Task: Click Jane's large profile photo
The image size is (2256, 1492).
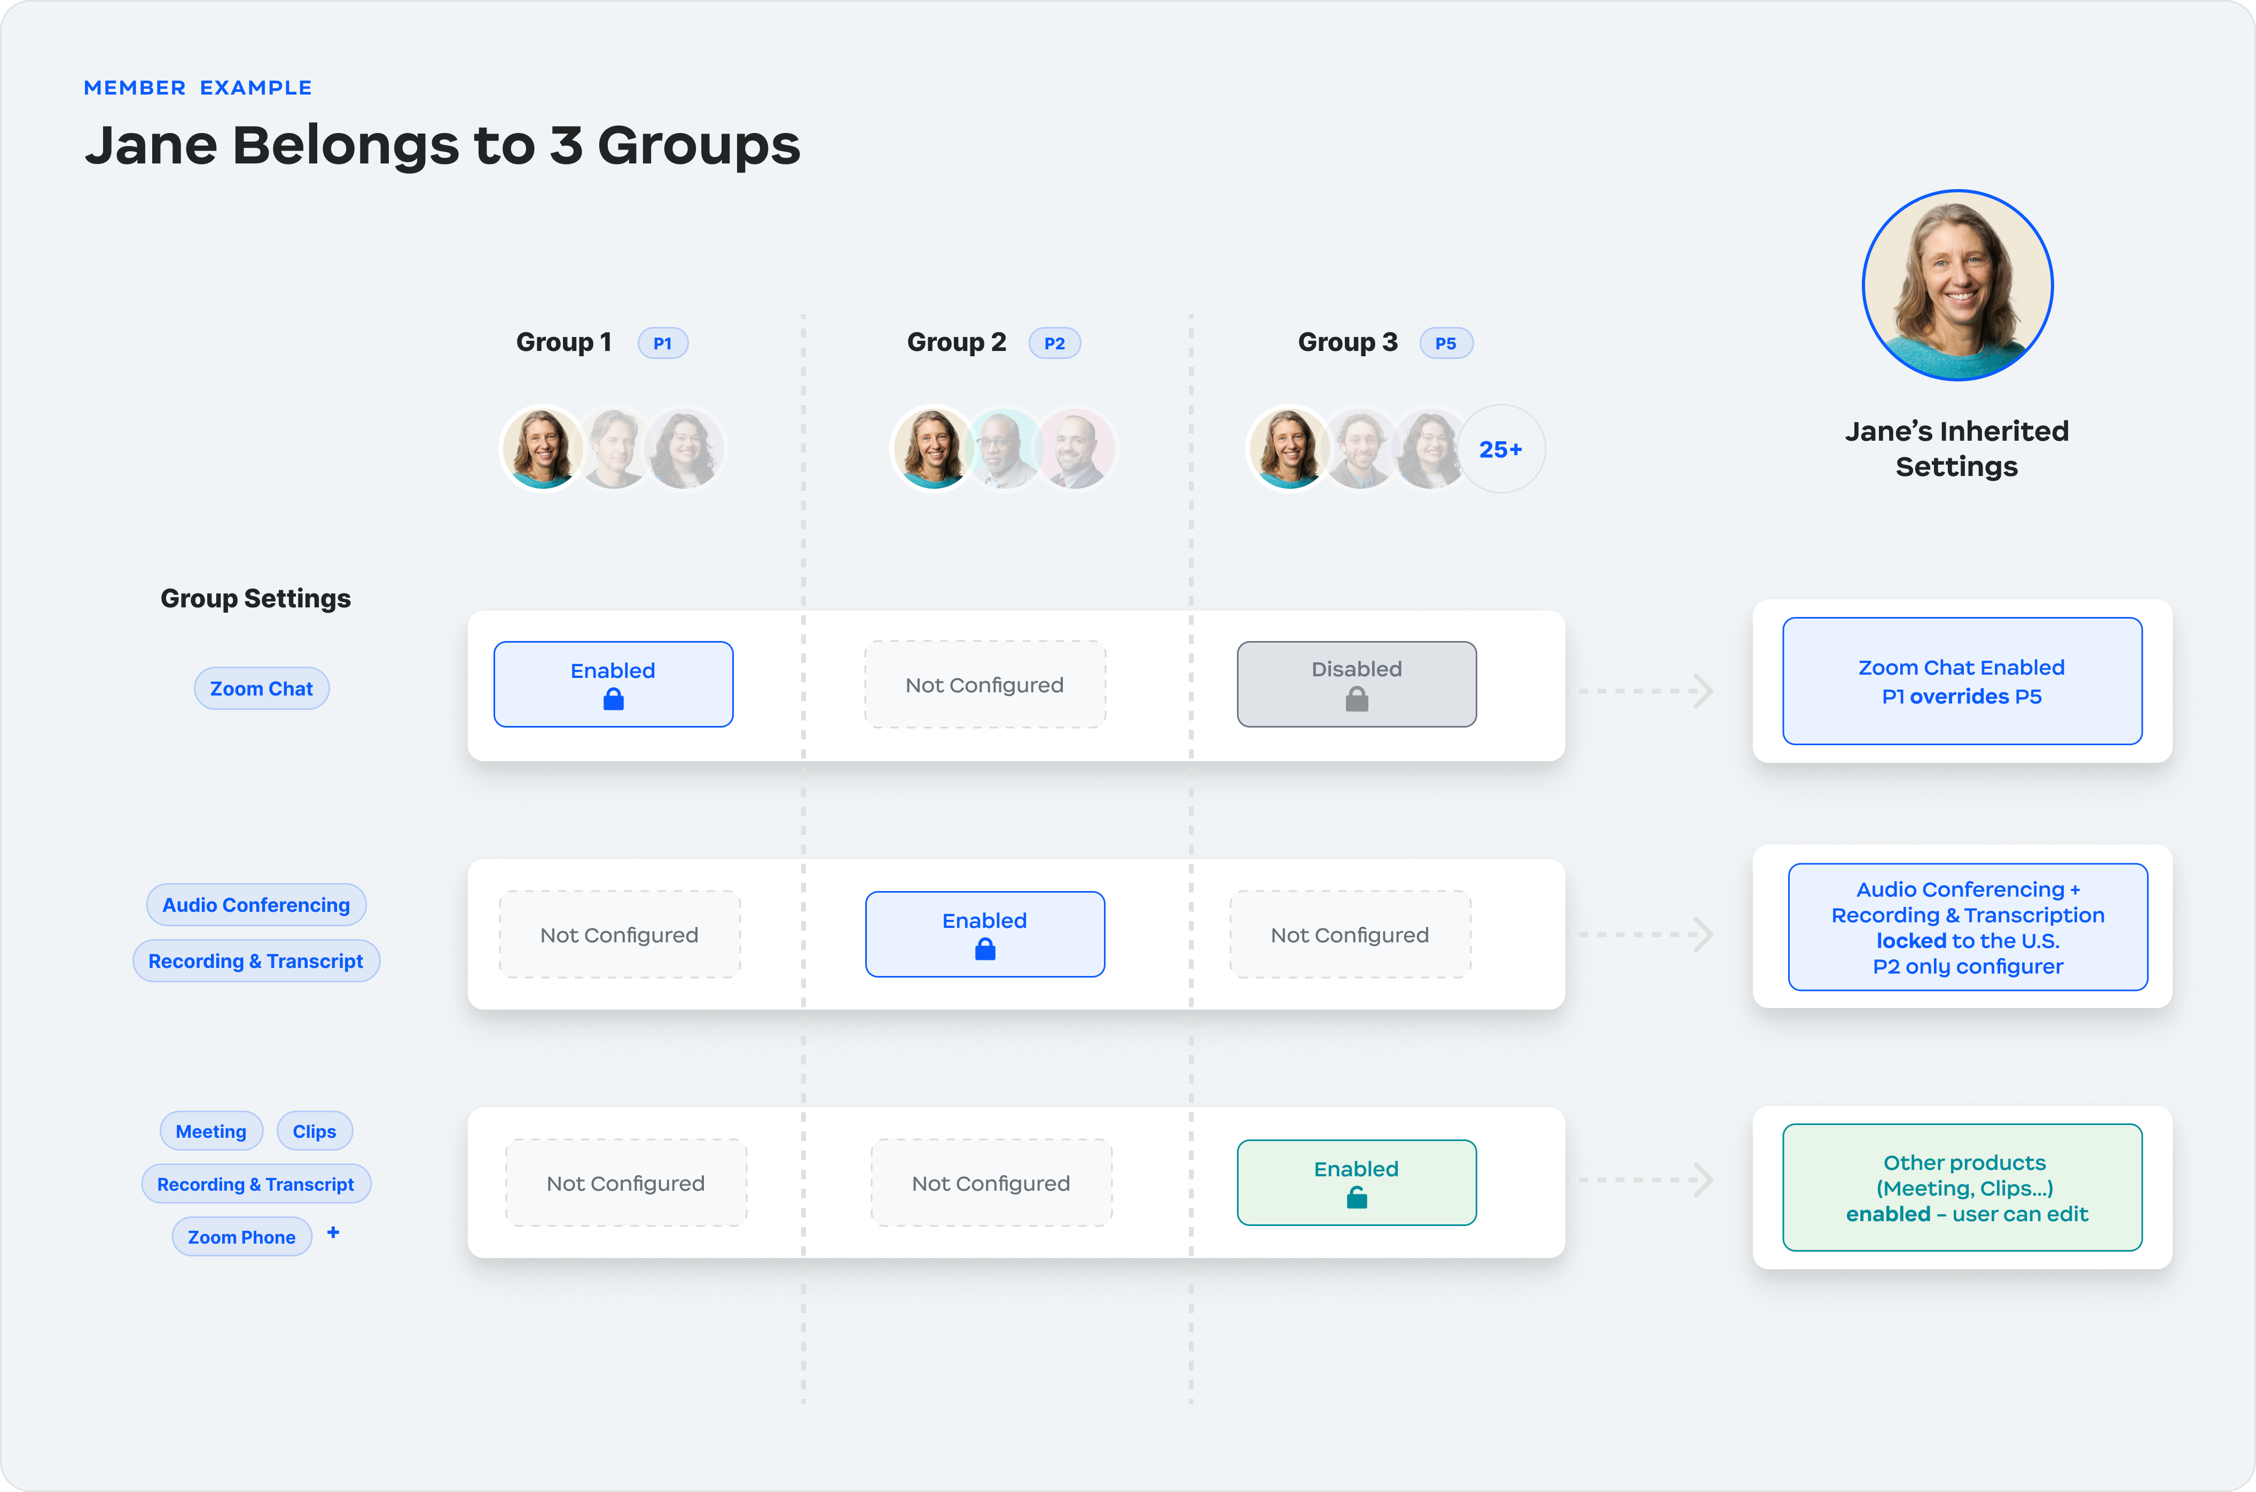Action: 1957,285
